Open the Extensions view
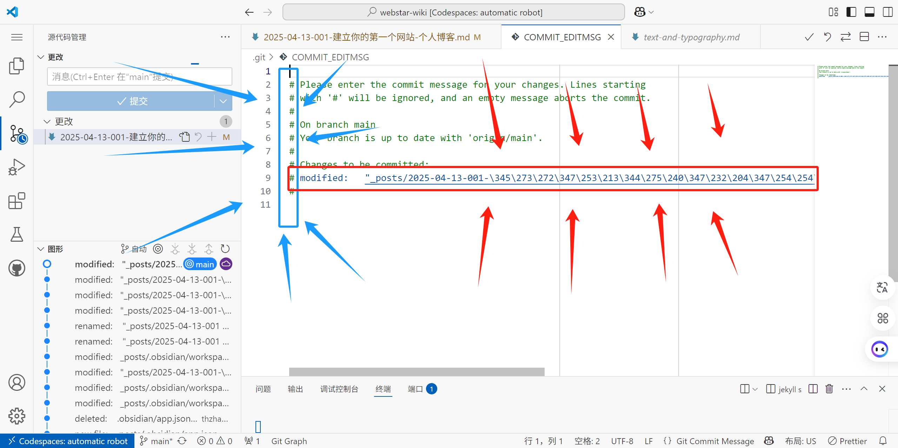 pyautogui.click(x=16, y=201)
